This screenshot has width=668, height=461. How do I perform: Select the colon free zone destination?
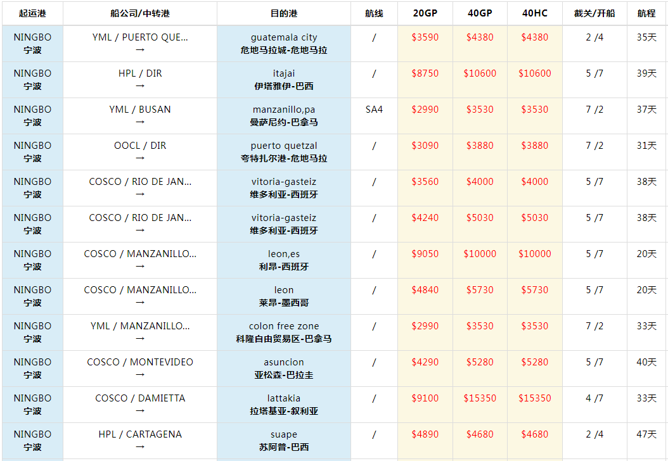[283, 327]
